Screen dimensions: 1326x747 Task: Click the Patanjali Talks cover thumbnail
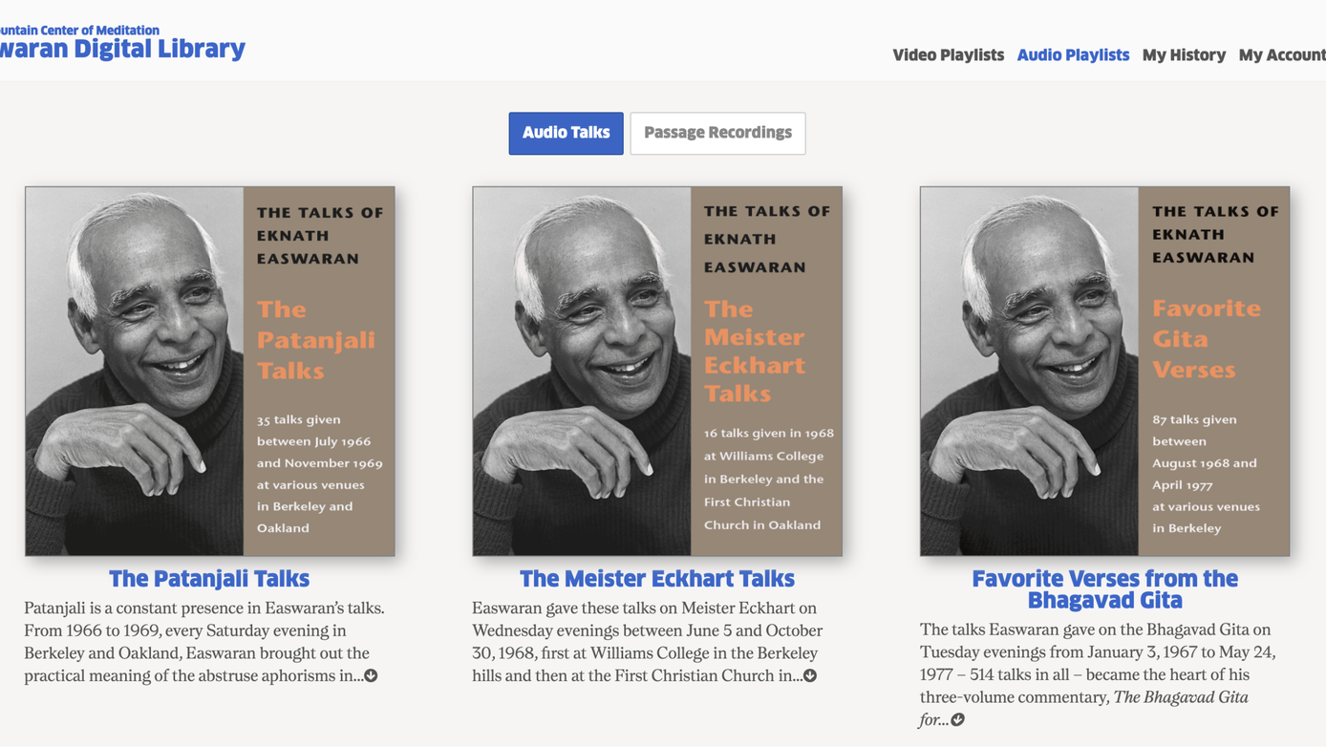click(x=210, y=371)
